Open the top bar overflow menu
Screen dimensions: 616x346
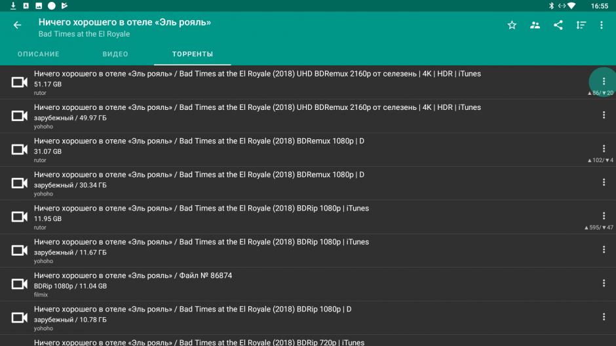[x=602, y=26]
